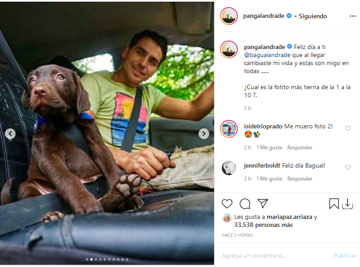This screenshot has width=360, height=267.
Task: Like the post with the heart icon
Action: (x=227, y=204)
